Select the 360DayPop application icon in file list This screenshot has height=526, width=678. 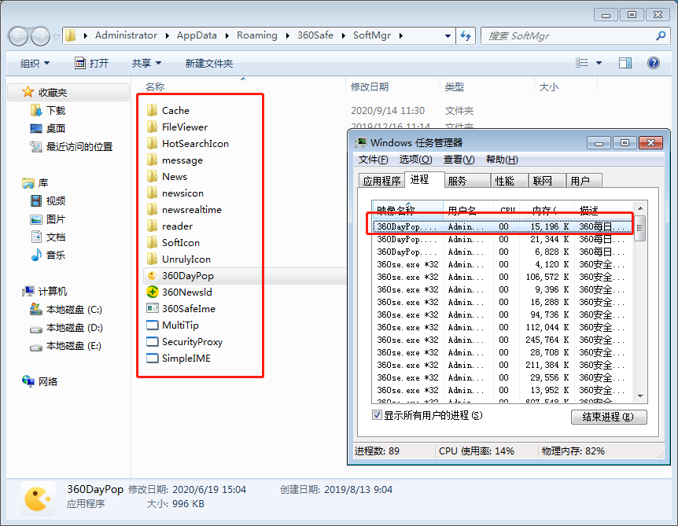[153, 276]
